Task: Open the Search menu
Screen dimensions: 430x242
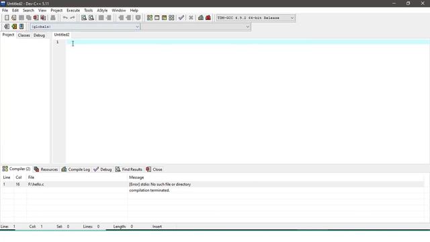Action: pyautogui.click(x=28, y=11)
